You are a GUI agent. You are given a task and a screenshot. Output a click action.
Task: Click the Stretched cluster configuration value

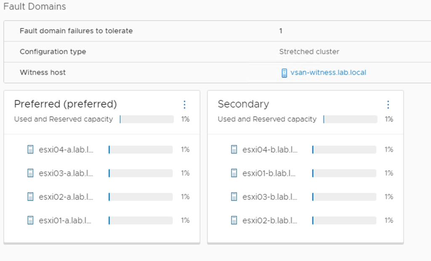tap(309, 51)
